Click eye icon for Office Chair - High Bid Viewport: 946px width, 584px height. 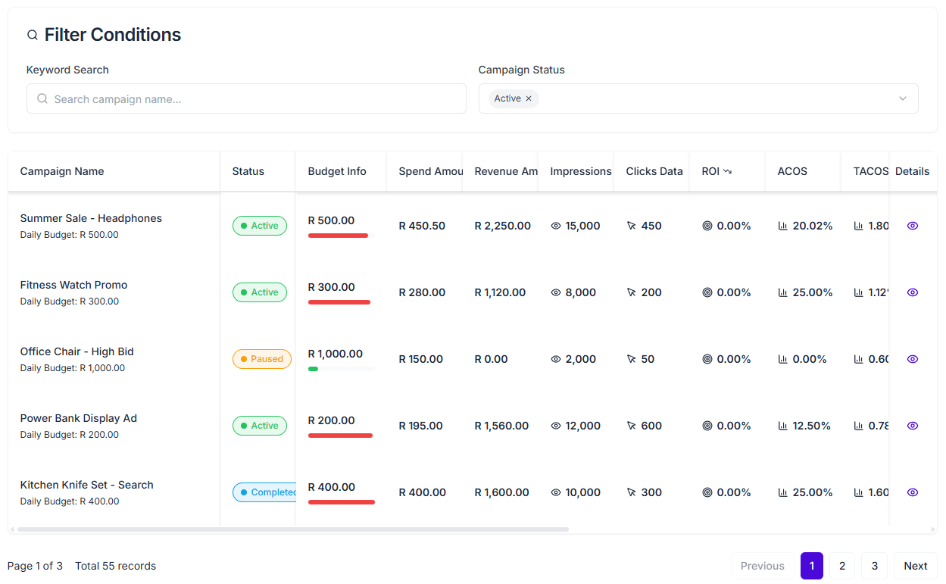[912, 359]
